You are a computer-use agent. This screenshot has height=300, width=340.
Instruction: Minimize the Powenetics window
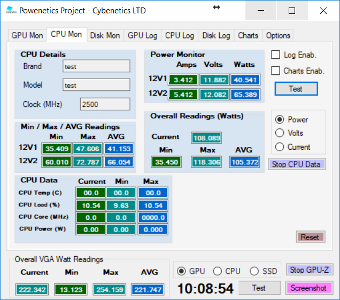[261, 10]
